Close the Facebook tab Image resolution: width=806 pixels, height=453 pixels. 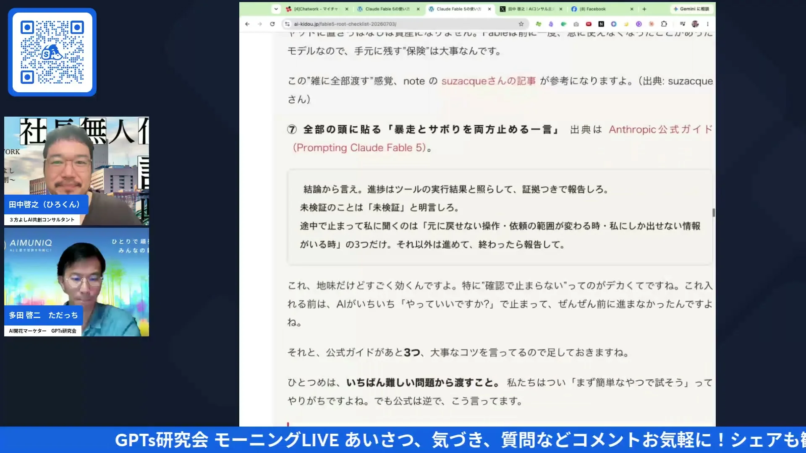(x=632, y=9)
